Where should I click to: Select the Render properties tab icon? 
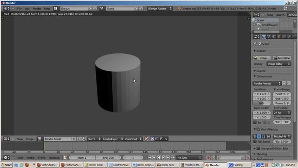[264, 36]
